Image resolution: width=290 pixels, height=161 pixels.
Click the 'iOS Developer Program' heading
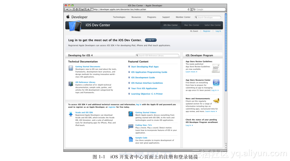[x=199, y=55]
